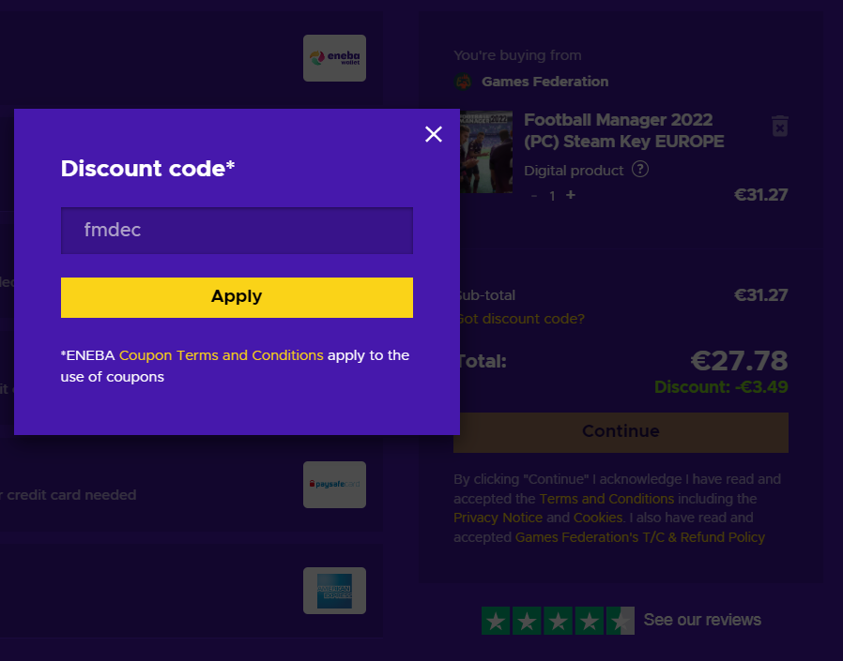
Task: Click the discount code input field
Action: (237, 231)
